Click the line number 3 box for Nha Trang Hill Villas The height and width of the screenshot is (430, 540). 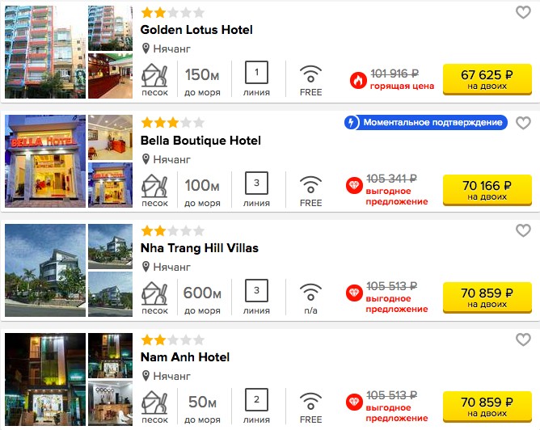point(256,290)
